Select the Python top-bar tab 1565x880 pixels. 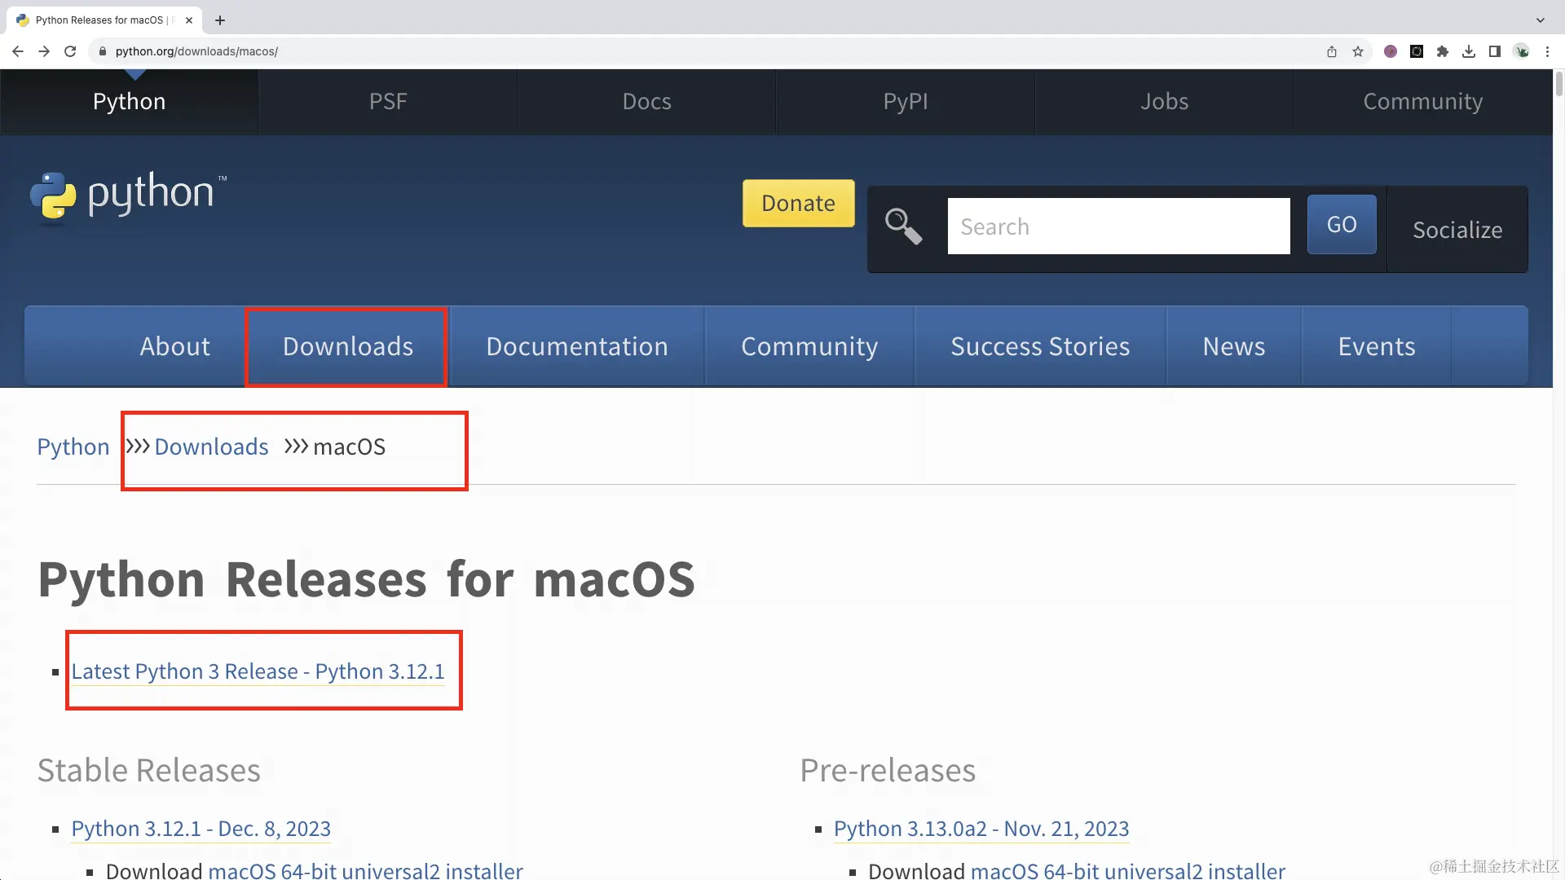pos(129,102)
